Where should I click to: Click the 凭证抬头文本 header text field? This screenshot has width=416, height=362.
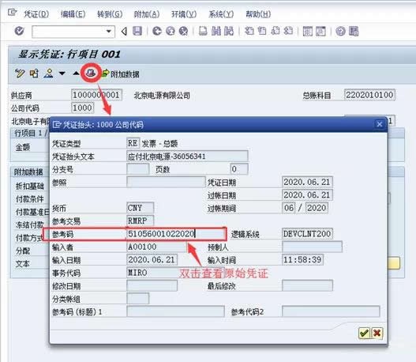187,156
